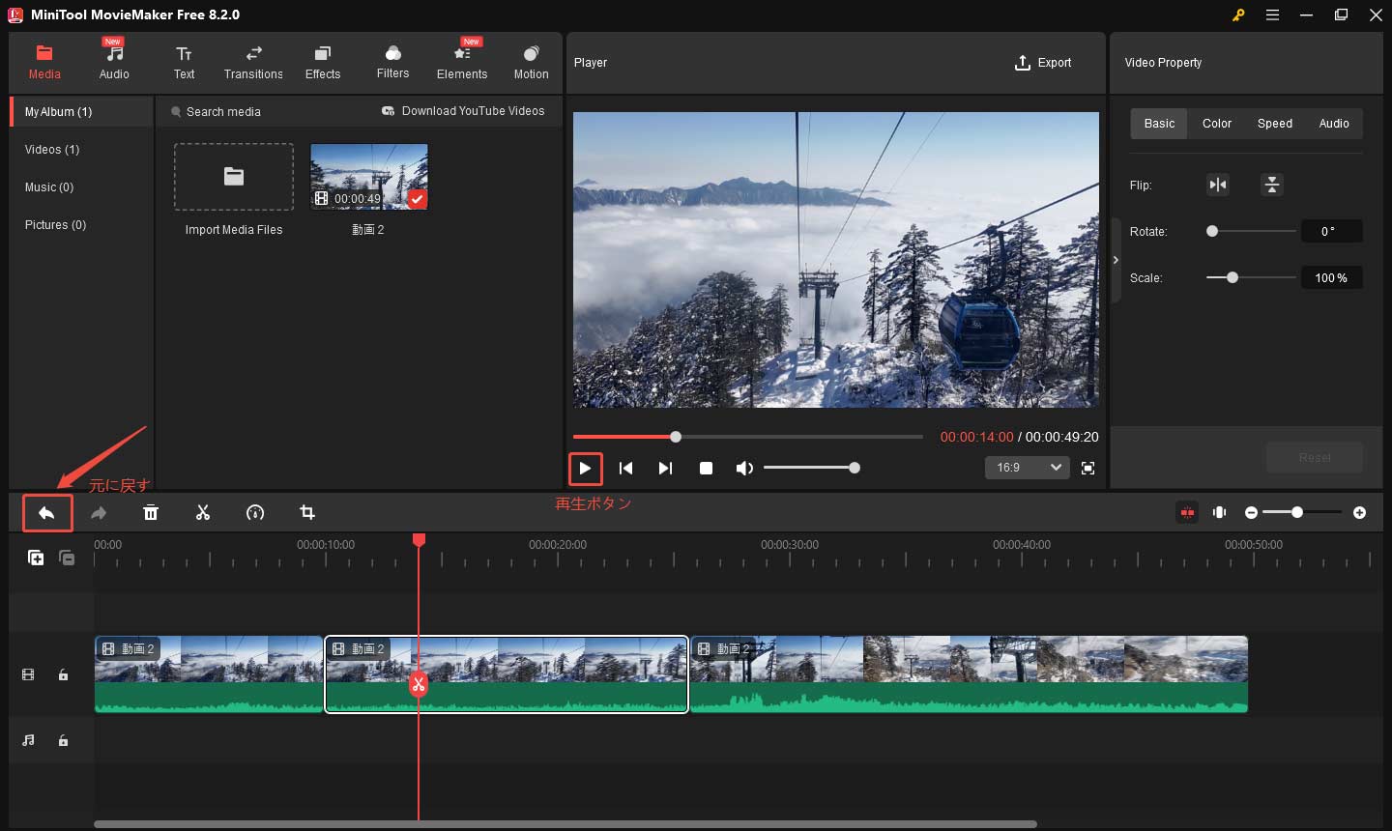Split clip with scissors tool

tap(203, 513)
